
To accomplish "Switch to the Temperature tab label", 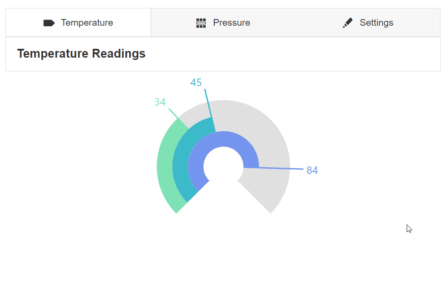I will 87,23.
